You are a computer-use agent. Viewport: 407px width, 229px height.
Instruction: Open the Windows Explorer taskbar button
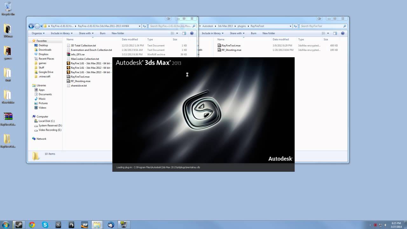click(x=97, y=225)
